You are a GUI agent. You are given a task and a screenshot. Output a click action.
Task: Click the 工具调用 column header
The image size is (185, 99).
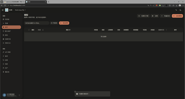pos(110,30)
